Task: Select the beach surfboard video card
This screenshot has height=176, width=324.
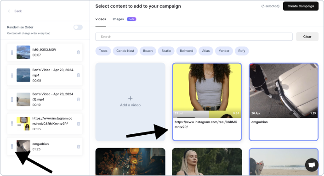Action: point(284,162)
